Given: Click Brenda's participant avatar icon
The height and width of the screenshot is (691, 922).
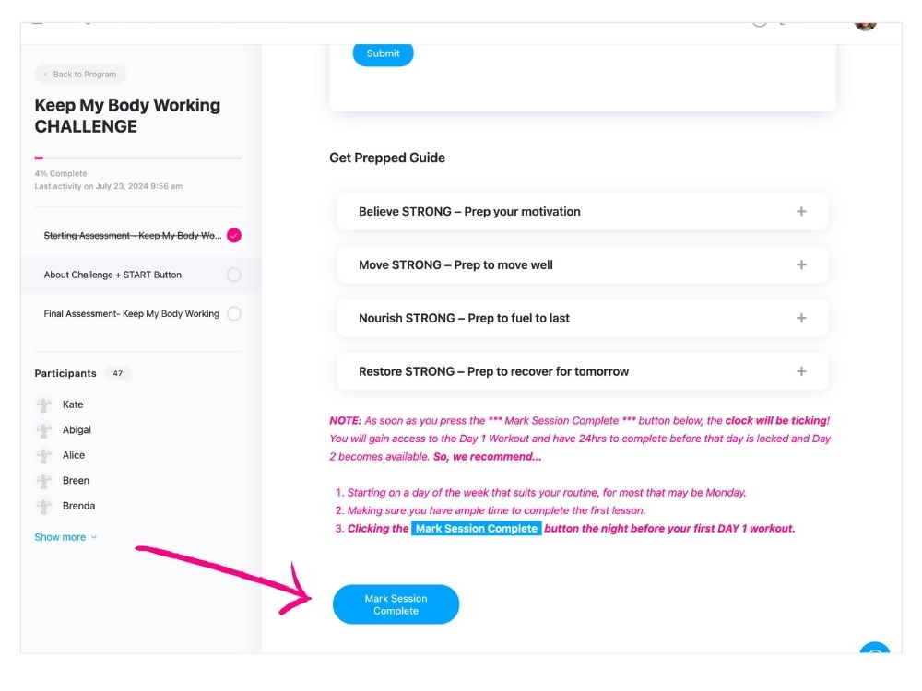Looking at the screenshot, I should pyautogui.click(x=43, y=506).
